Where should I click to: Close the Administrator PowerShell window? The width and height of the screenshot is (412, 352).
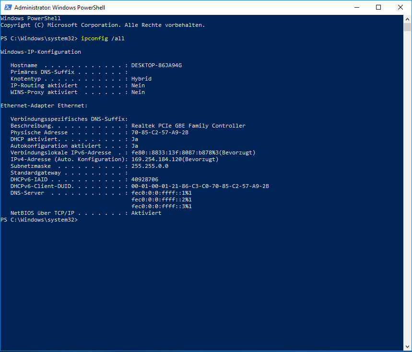click(x=400, y=7)
